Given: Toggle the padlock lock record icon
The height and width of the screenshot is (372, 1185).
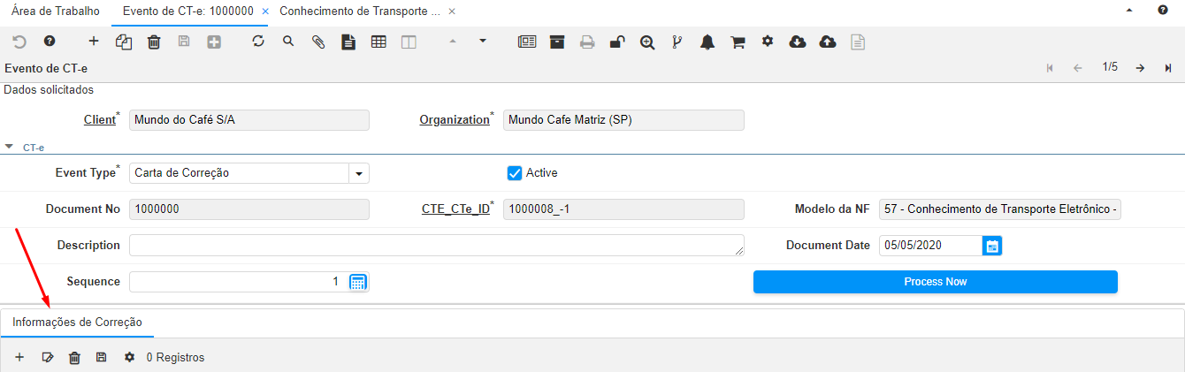Looking at the screenshot, I should pyautogui.click(x=617, y=42).
